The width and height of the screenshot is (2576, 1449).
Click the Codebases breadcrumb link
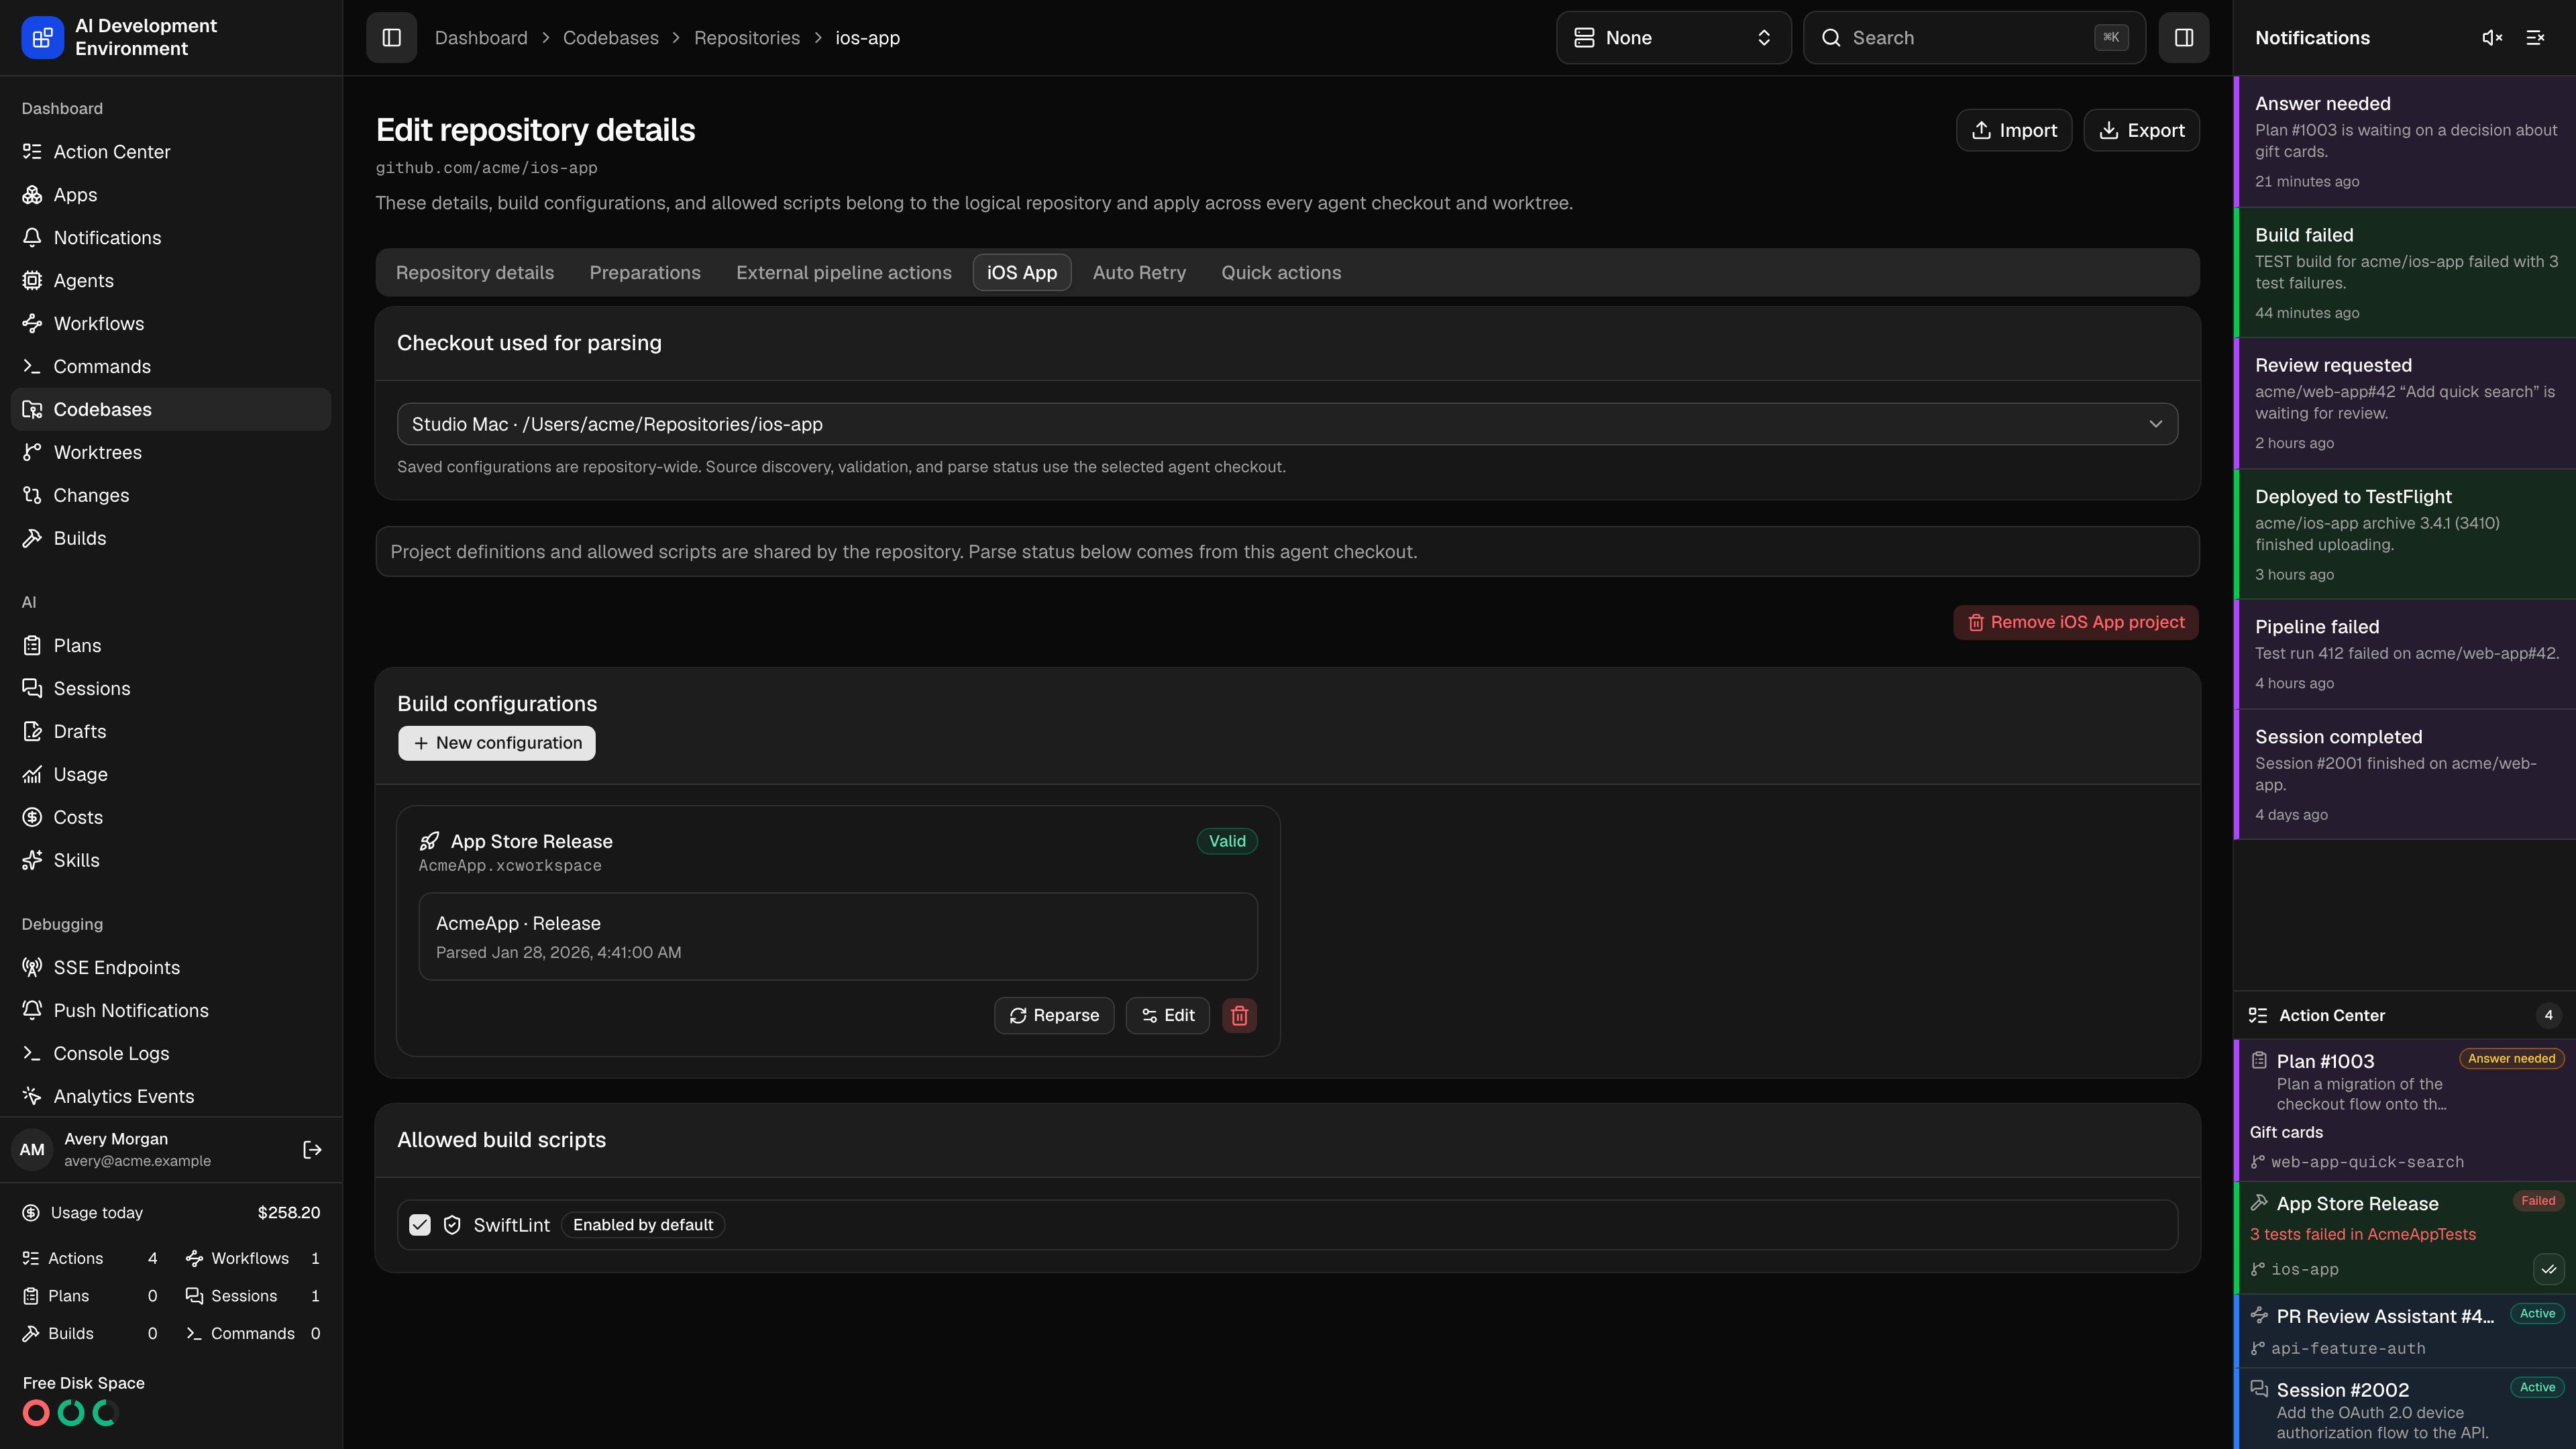point(610,38)
